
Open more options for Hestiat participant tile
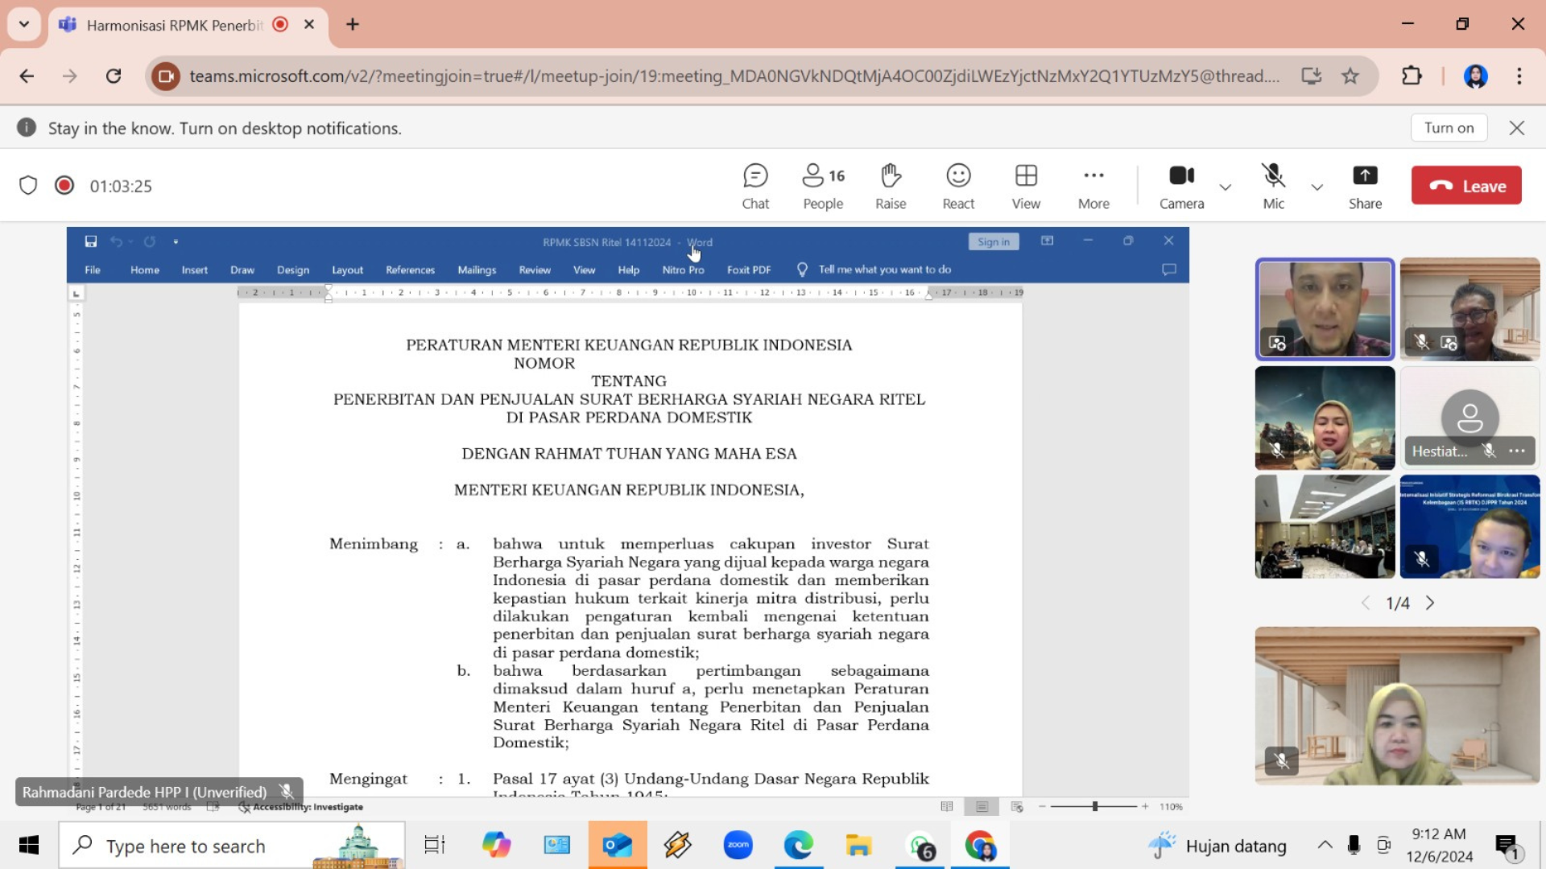pyautogui.click(x=1517, y=451)
